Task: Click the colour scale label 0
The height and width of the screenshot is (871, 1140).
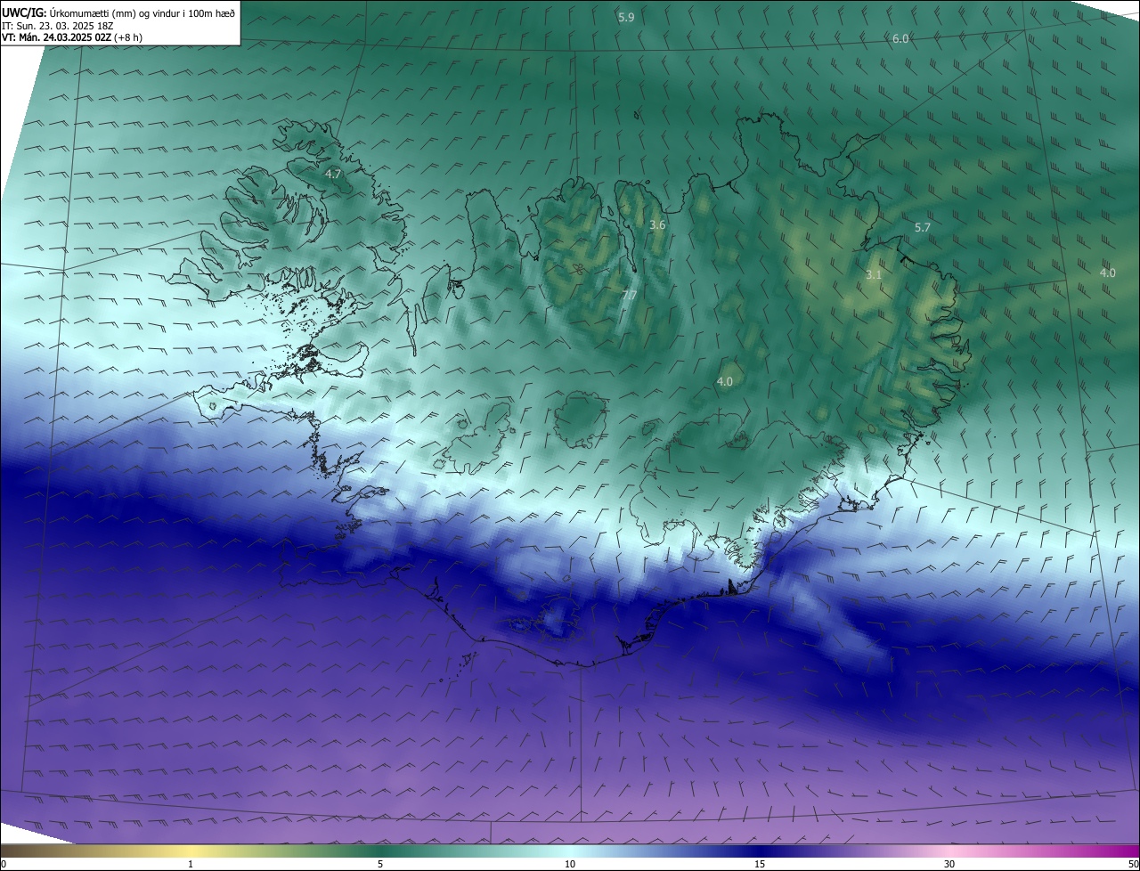Action: tap(4, 864)
